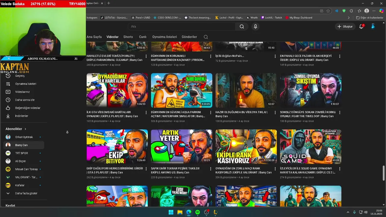Open the channel's Oynatma listeleri tab
386x217 pixels.
tap(165, 37)
